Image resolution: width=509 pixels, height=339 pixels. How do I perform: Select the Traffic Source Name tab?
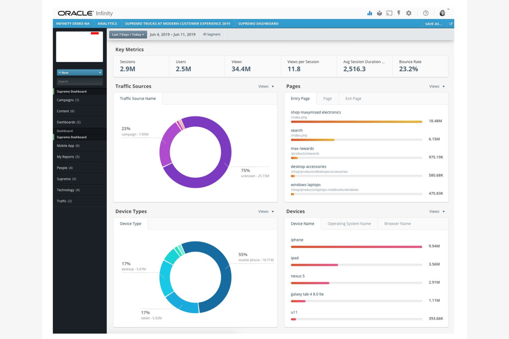tap(138, 99)
